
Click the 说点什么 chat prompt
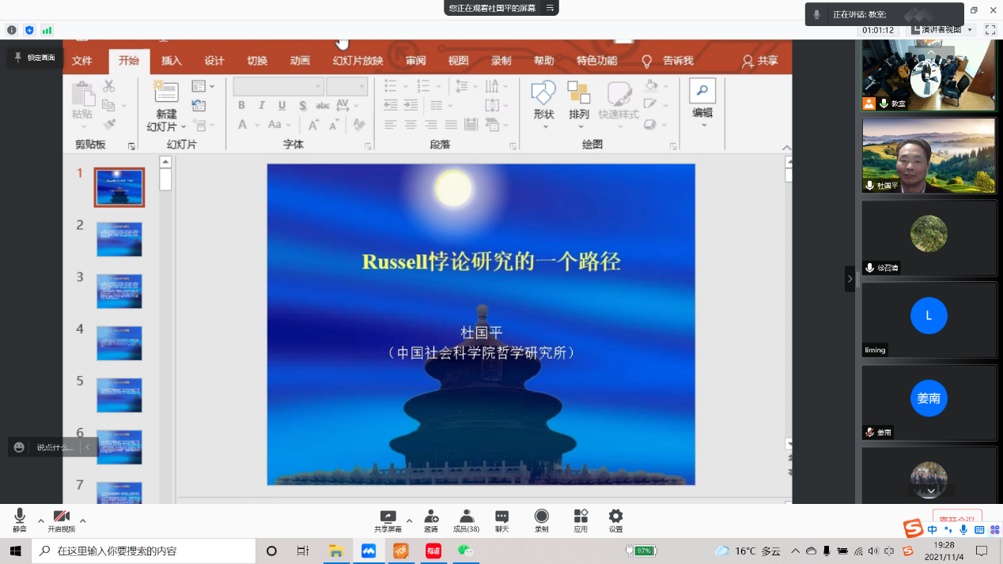pyautogui.click(x=54, y=447)
